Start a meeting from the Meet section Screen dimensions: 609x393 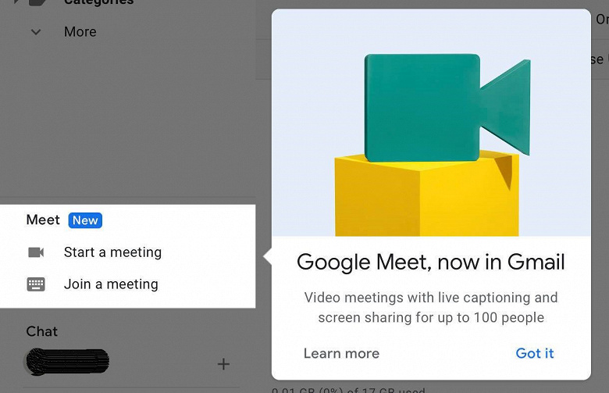[112, 252]
